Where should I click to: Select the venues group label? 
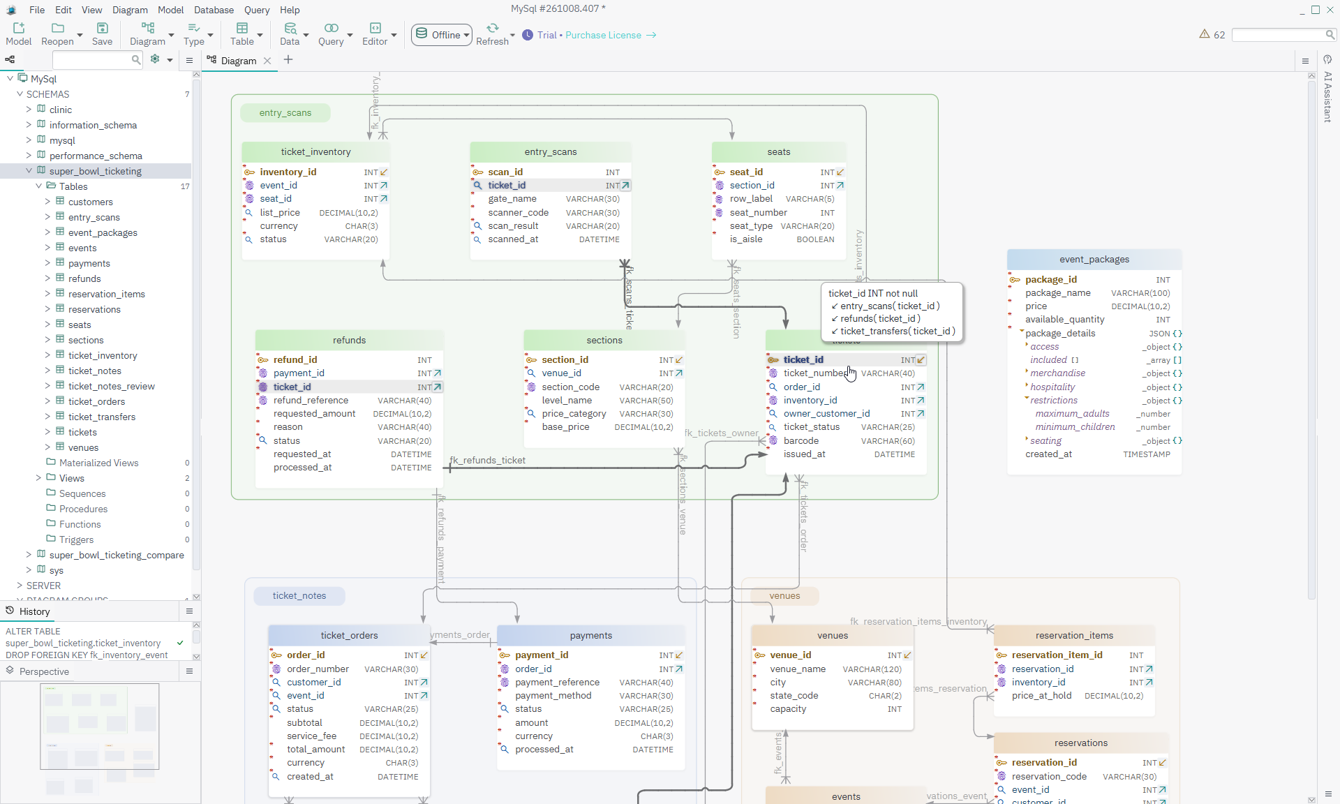784,595
